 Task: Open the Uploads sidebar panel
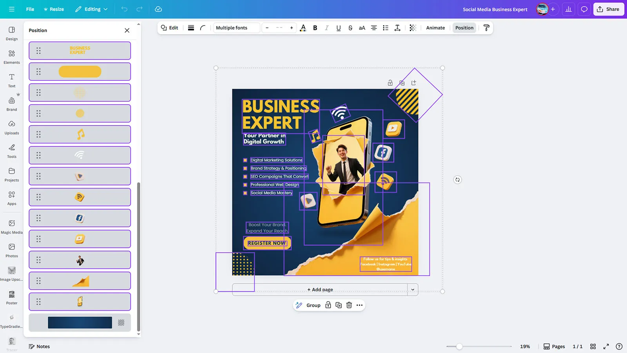[12, 127]
